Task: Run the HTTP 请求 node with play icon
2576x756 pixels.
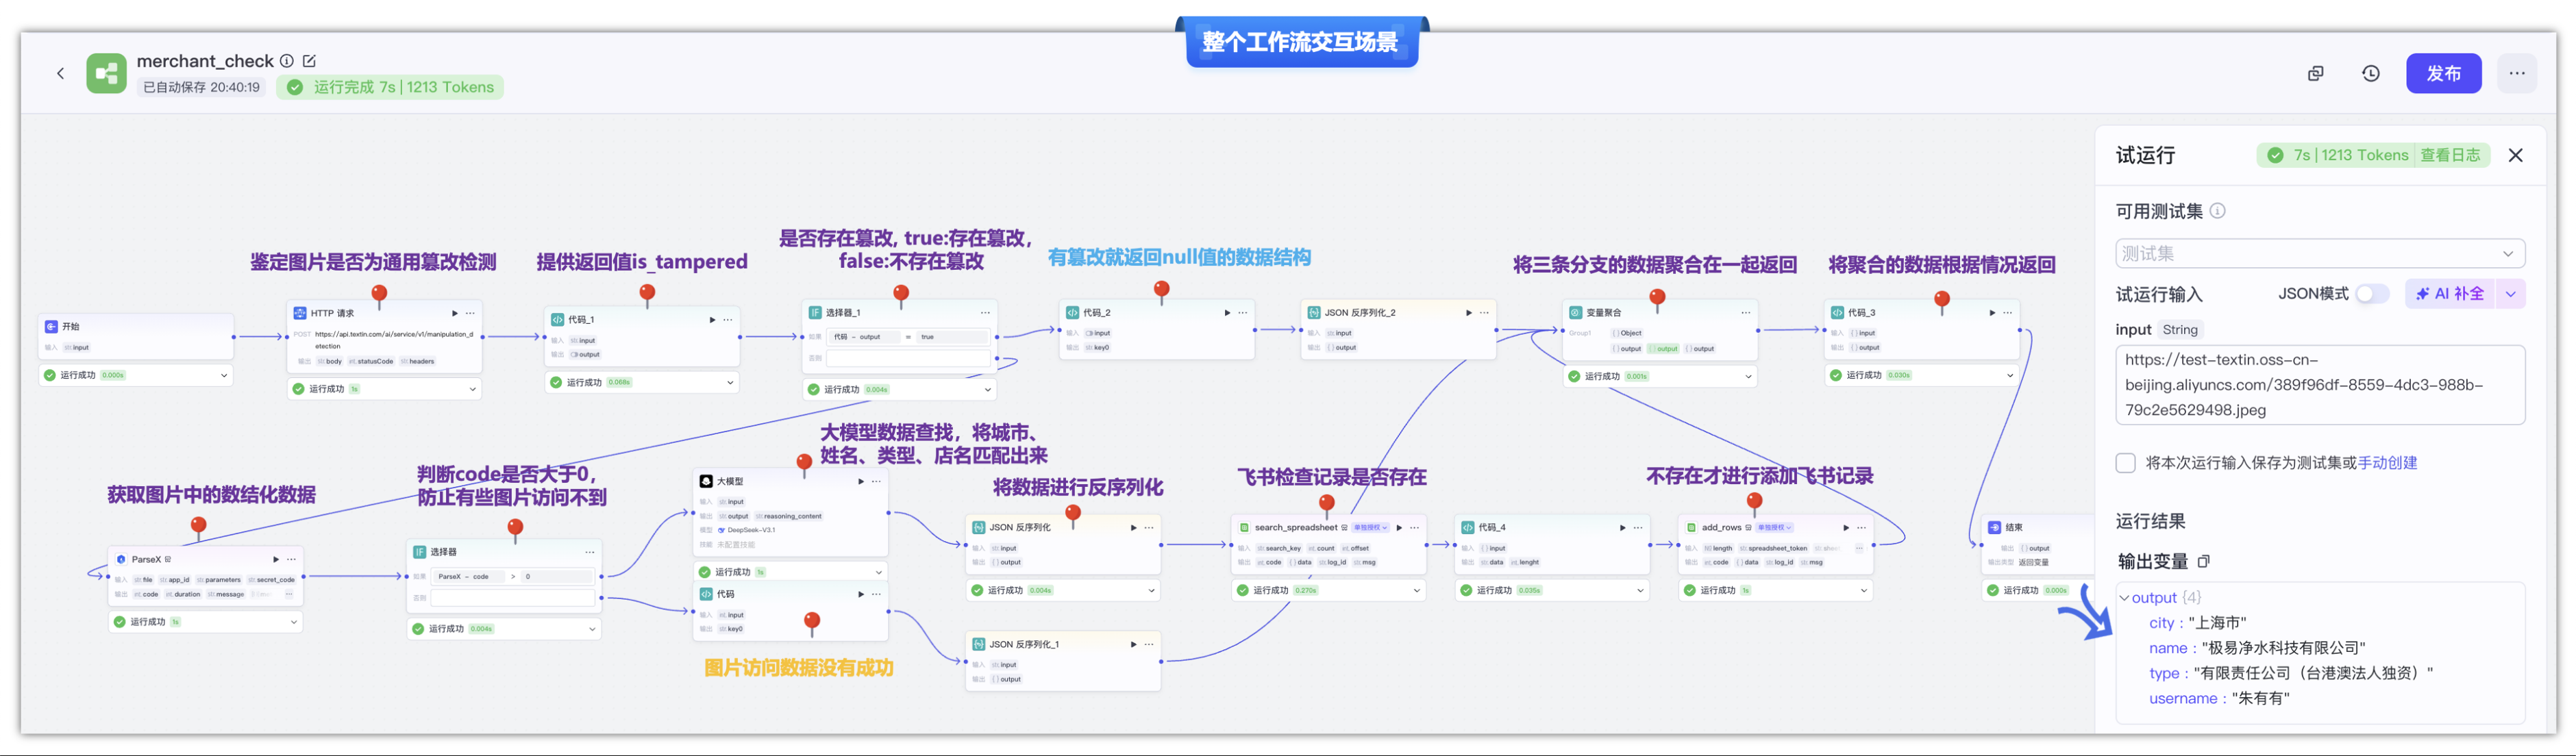Action: pyautogui.click(x=455, y=313)
